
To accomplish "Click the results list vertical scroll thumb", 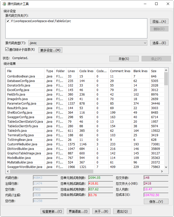I will [x=166, y=79].
